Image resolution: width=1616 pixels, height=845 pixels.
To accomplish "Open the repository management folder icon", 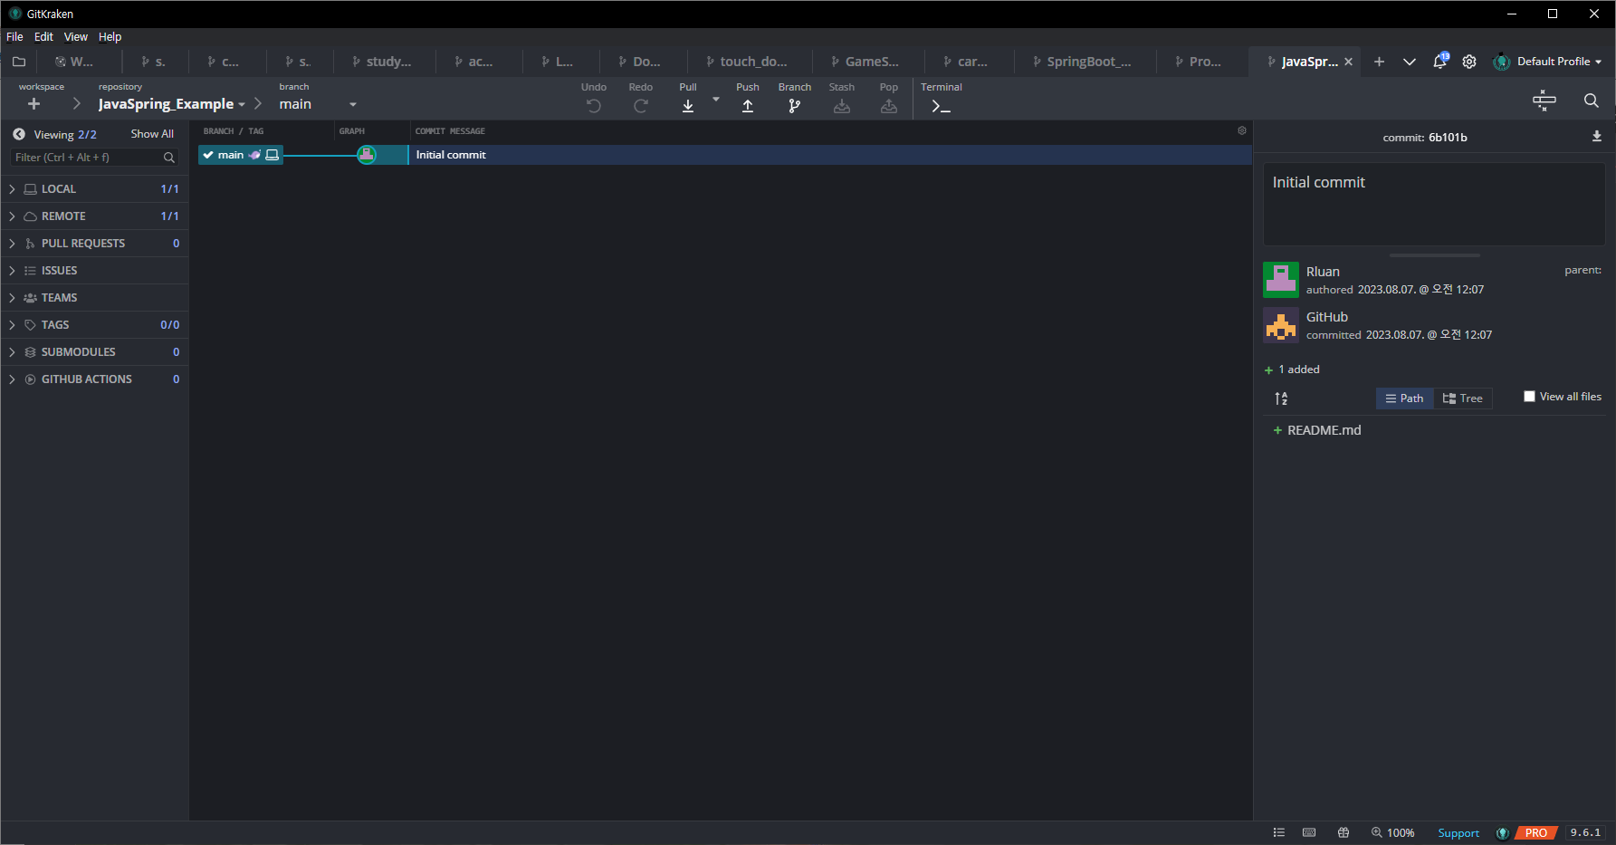I will (19, 62).
